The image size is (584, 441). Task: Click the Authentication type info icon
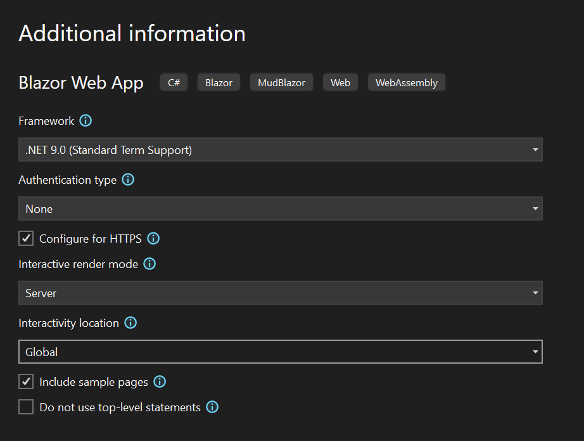[128, 179]
